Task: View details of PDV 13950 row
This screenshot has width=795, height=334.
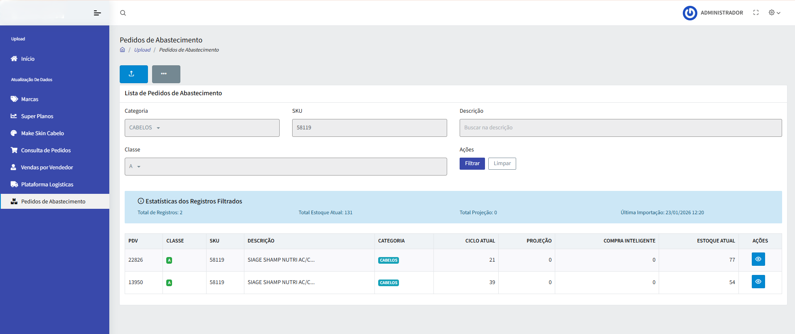Action: pos(758,282)
